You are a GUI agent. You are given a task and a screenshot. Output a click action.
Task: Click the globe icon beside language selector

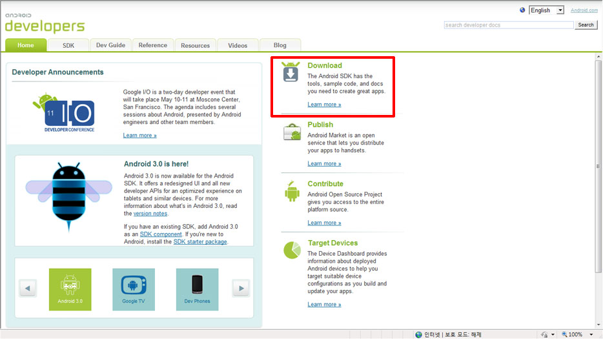[x=522, y=10]
